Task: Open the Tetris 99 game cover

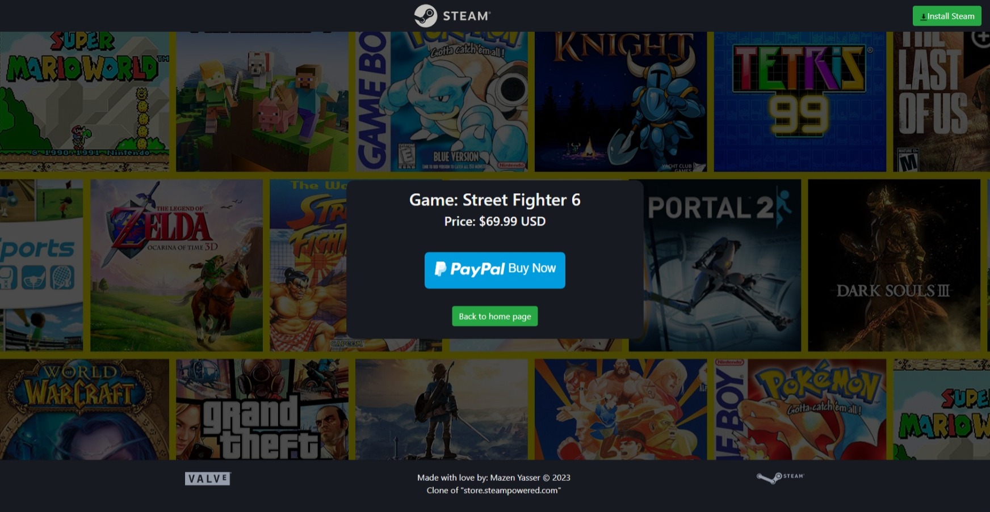Action: [x=800, y=101]
